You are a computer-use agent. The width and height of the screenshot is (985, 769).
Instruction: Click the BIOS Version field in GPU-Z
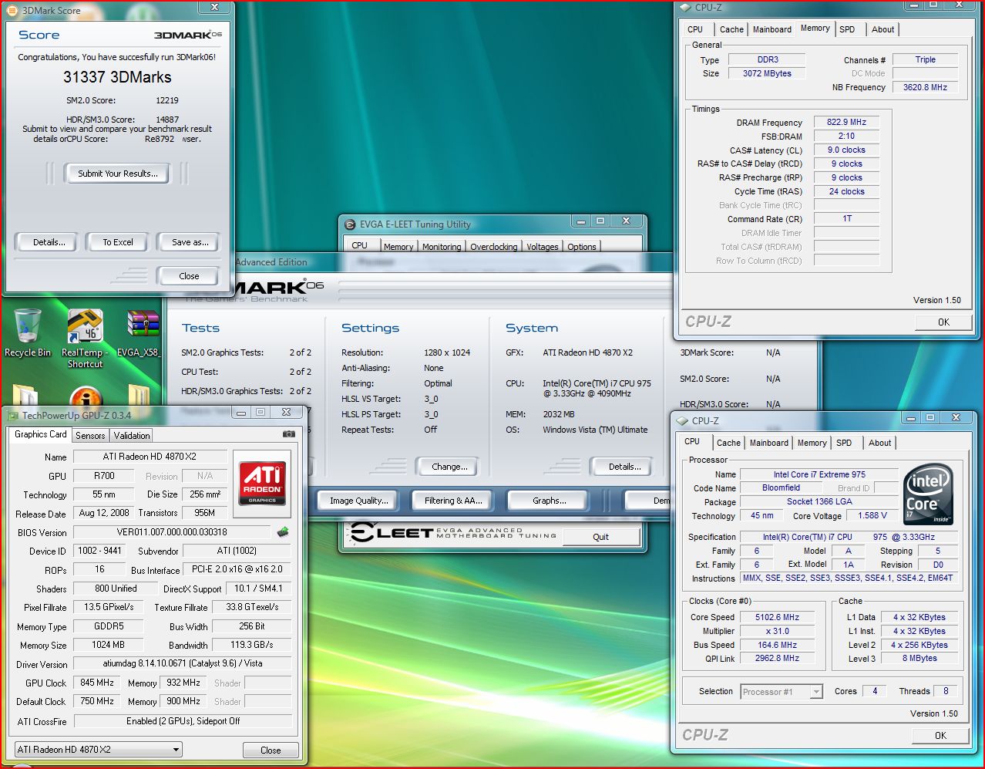pyautogui.click(x=173, y=532)
